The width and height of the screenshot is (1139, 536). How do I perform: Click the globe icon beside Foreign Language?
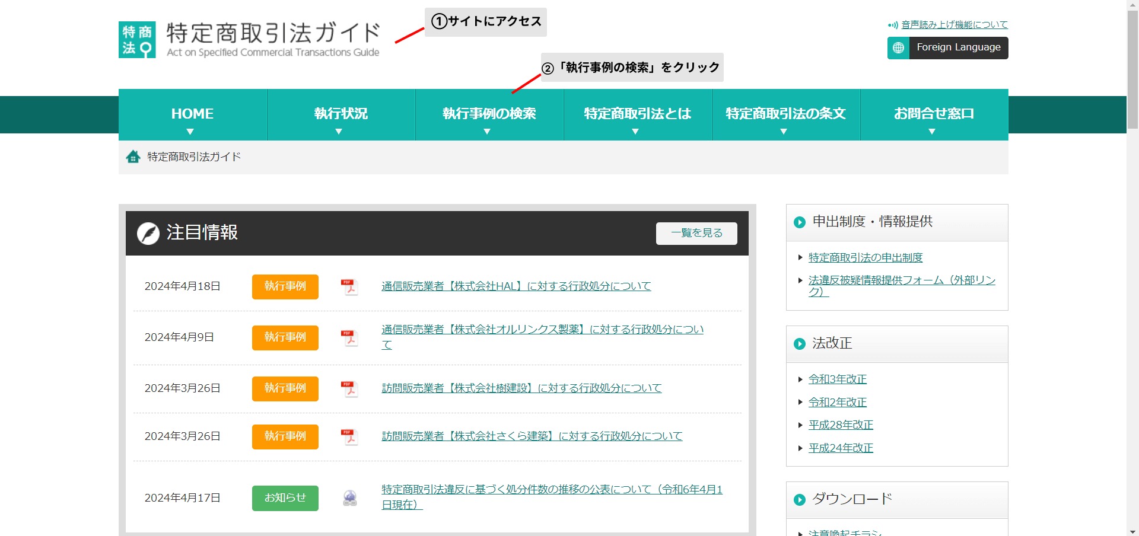(898, 48)
